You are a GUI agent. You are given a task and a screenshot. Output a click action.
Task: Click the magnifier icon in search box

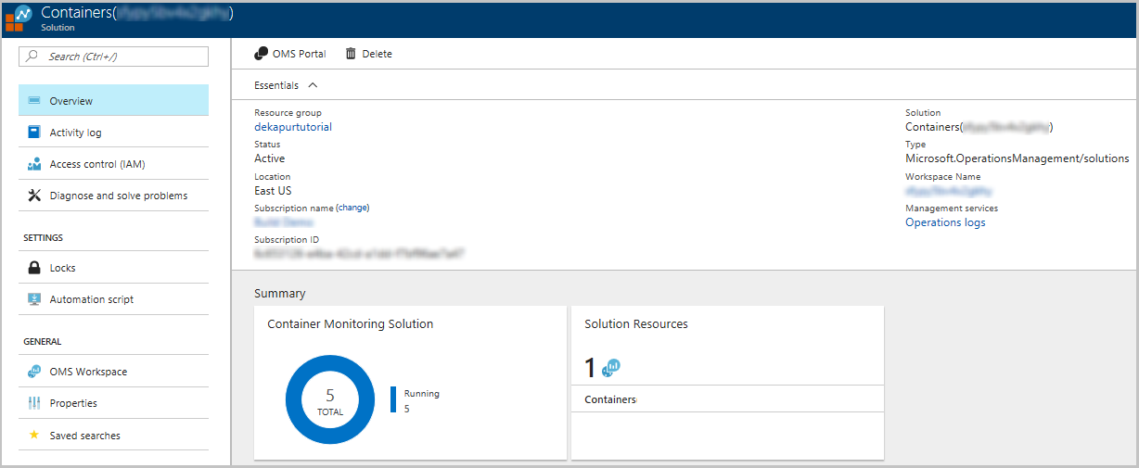click(x=32, y=57)
